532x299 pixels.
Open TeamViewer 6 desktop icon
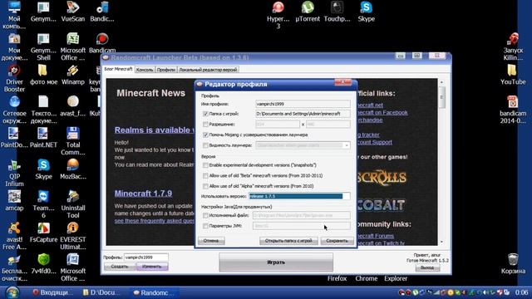coord(43,204)
